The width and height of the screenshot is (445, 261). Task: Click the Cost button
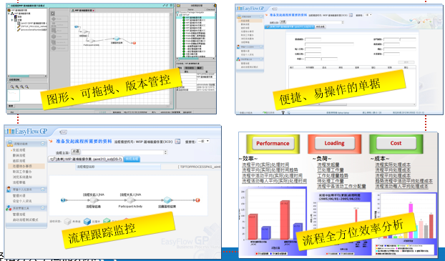click(396, 143)
